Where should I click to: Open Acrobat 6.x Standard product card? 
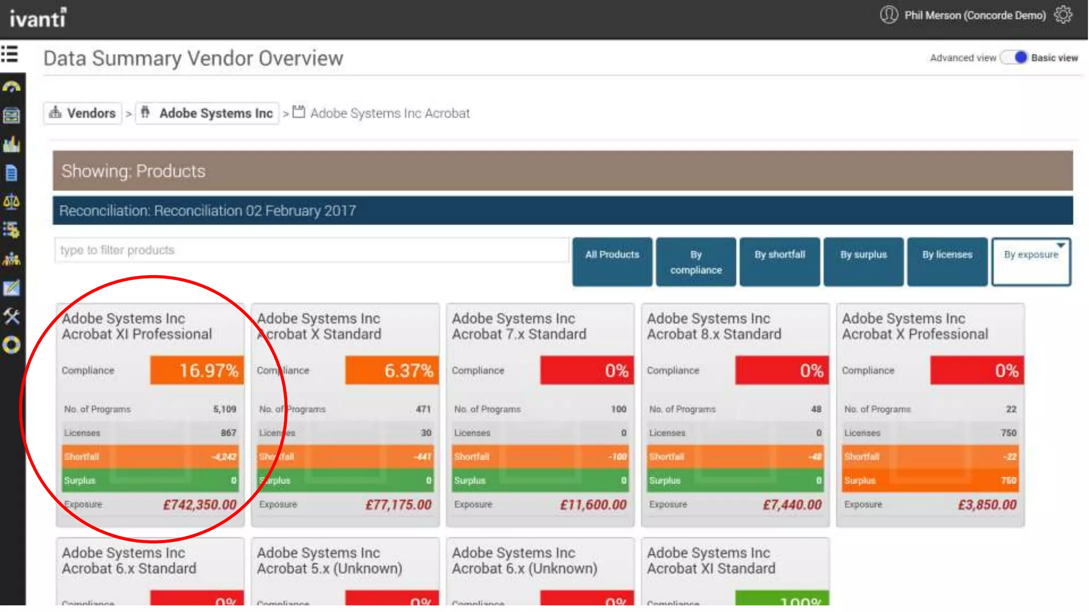(x=150, y=572)
